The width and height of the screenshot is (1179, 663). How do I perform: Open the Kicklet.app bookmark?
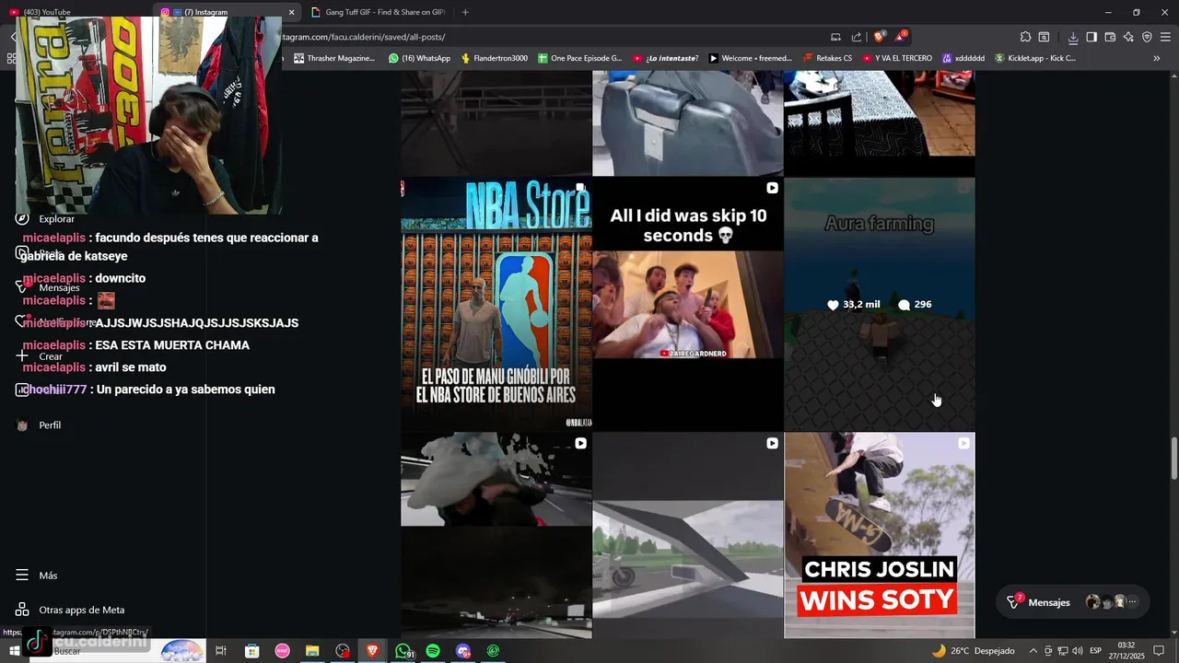1035,58
